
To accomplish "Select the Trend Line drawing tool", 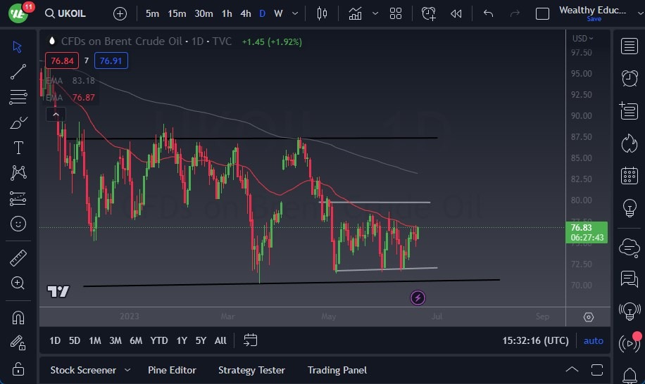I will click(x=18, y=71).
